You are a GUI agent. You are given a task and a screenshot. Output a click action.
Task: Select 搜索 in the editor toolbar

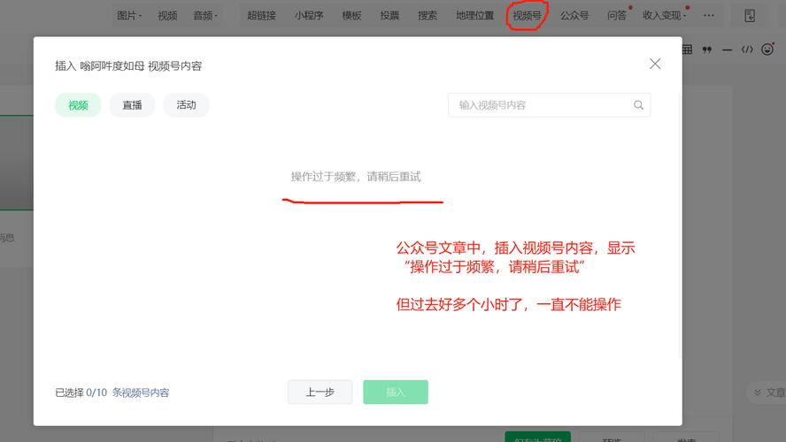pos(428,16)
